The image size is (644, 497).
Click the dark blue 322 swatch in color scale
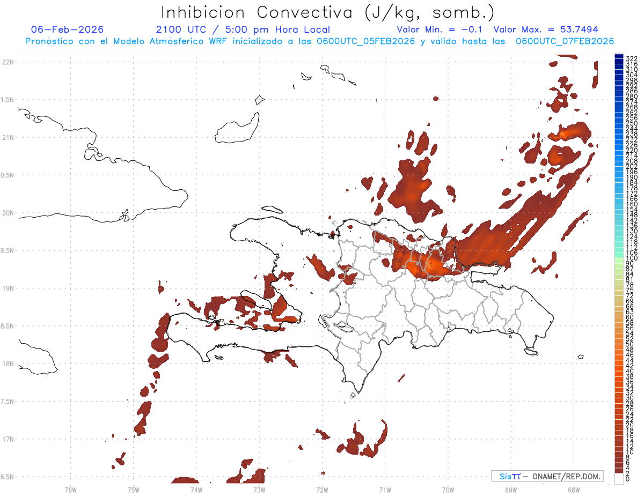[619, 57]
